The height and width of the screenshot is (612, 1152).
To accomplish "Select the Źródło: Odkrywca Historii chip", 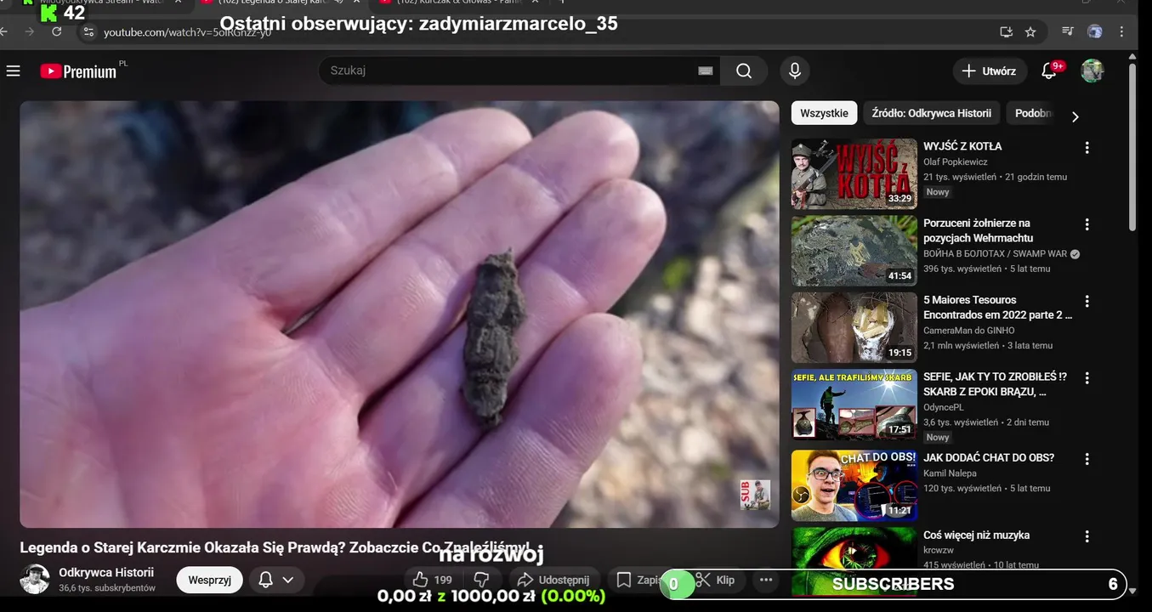I will 931,113.
